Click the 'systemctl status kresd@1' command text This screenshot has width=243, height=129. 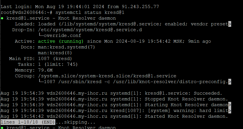(x=90, y=12)
